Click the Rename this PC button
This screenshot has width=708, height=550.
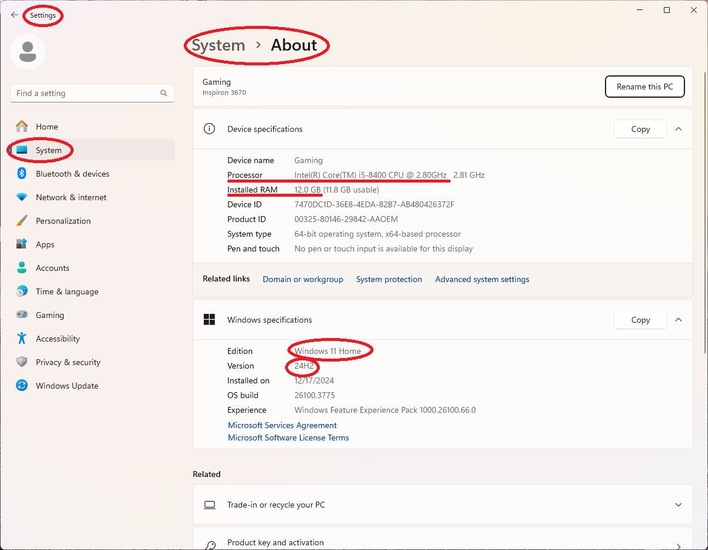coord(644,87)
